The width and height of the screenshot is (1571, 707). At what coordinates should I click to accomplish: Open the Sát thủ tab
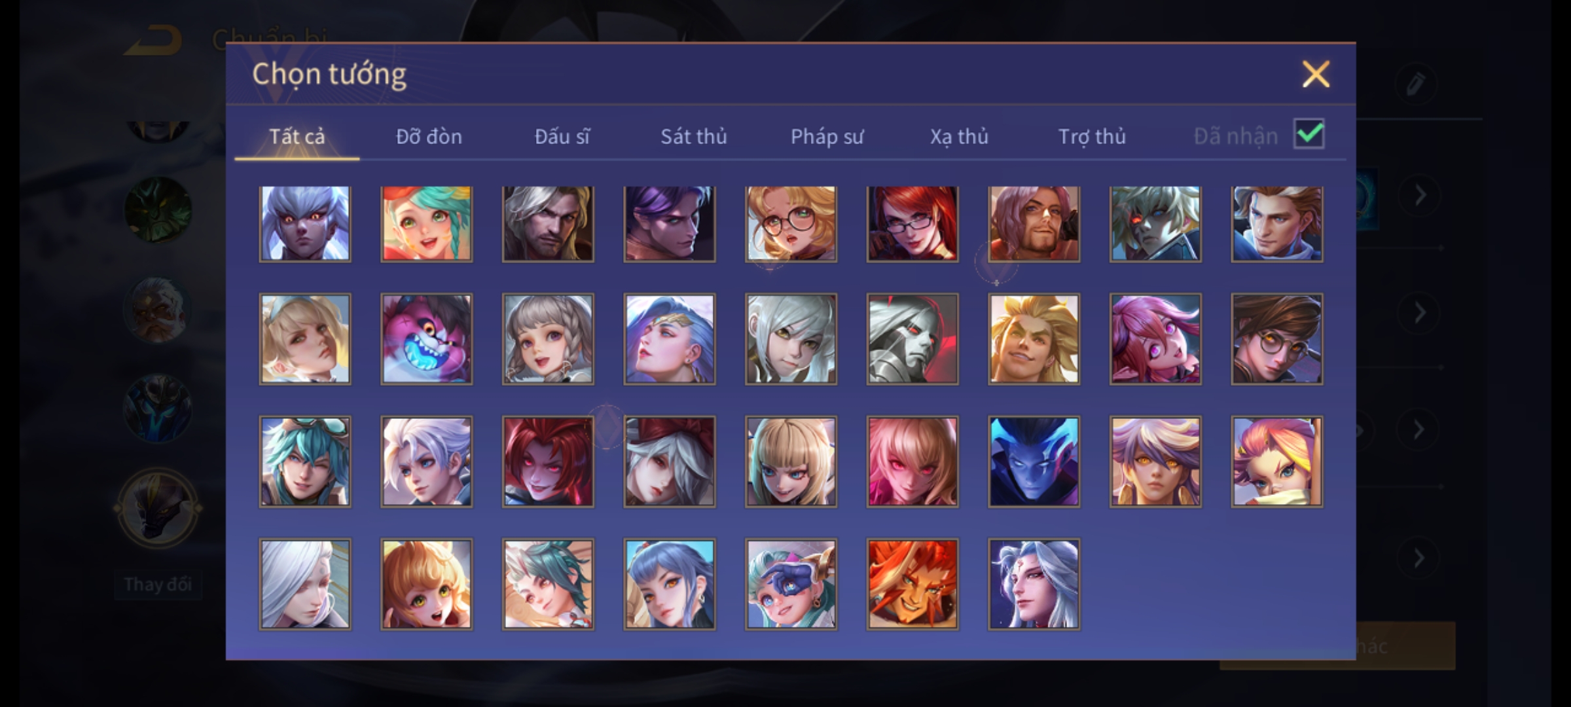coord(693,136)
